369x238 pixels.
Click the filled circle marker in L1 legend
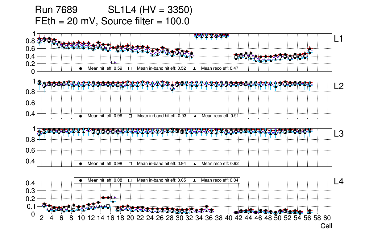pos(81,68)
